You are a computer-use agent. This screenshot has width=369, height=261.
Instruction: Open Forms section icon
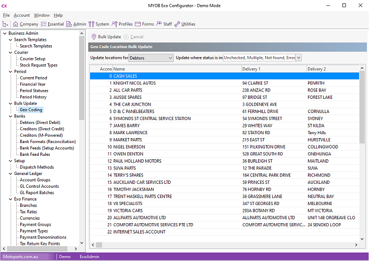(x=138, y=24)
